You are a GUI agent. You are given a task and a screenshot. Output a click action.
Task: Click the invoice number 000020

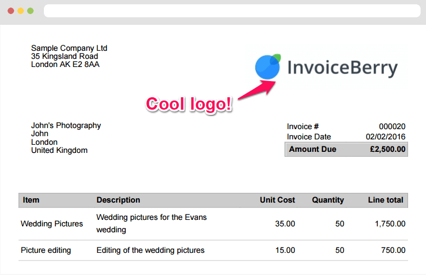point(392,126)
